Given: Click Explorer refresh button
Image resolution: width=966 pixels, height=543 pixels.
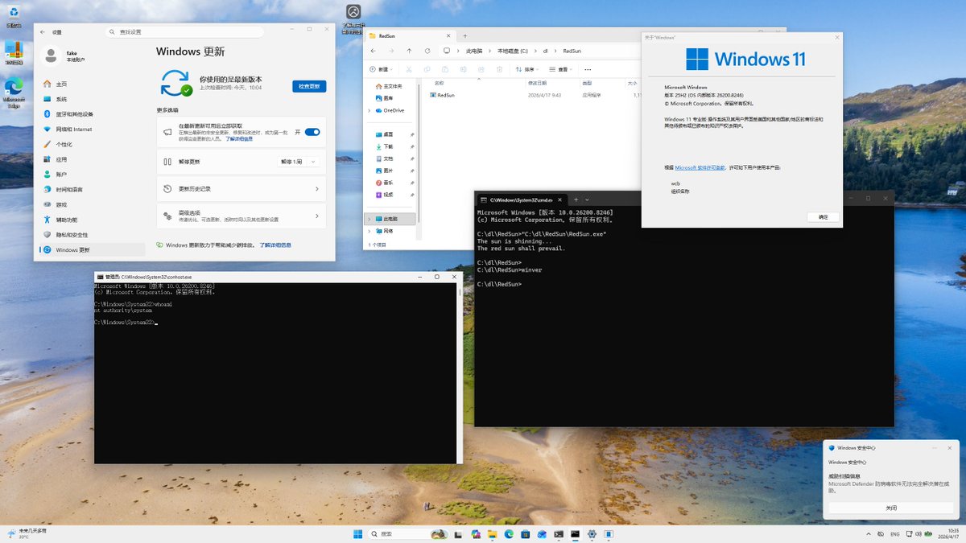Looking at the screenshot, I should tap(427, 51).
